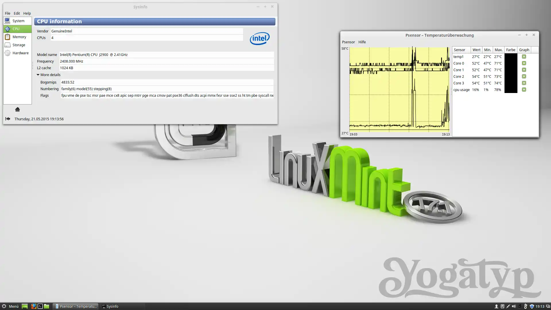Click the black color swatch for cpu usage

[x=511, y=90]
